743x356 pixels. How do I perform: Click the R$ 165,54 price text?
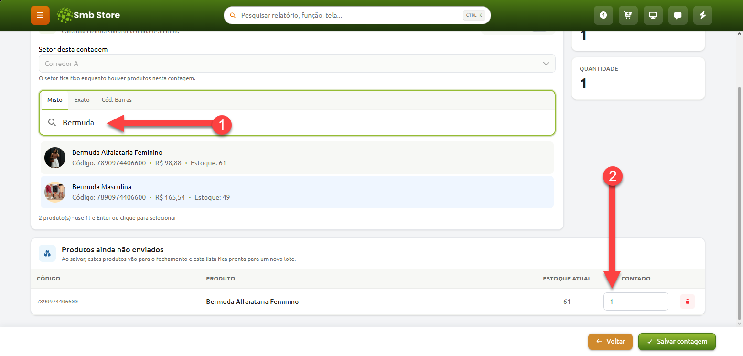(170, 197)
